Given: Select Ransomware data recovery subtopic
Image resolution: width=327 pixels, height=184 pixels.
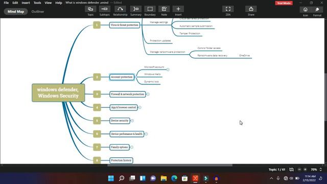Looking at the screenshot, I should pos(213,56).
